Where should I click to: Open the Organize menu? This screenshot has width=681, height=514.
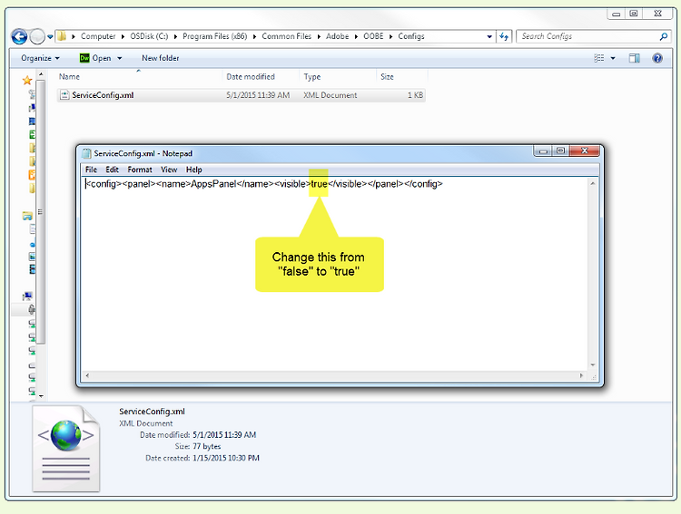point(40,58)
